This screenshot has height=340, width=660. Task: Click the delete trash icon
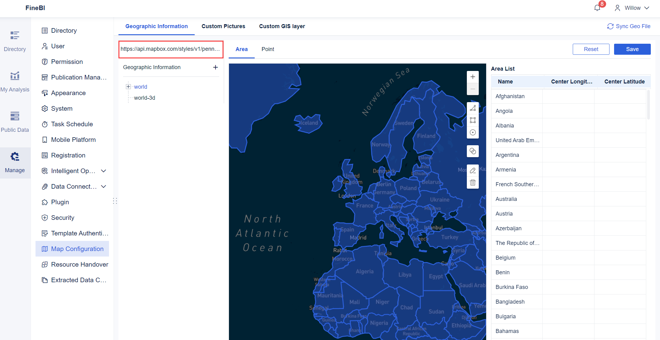point(473,183)
